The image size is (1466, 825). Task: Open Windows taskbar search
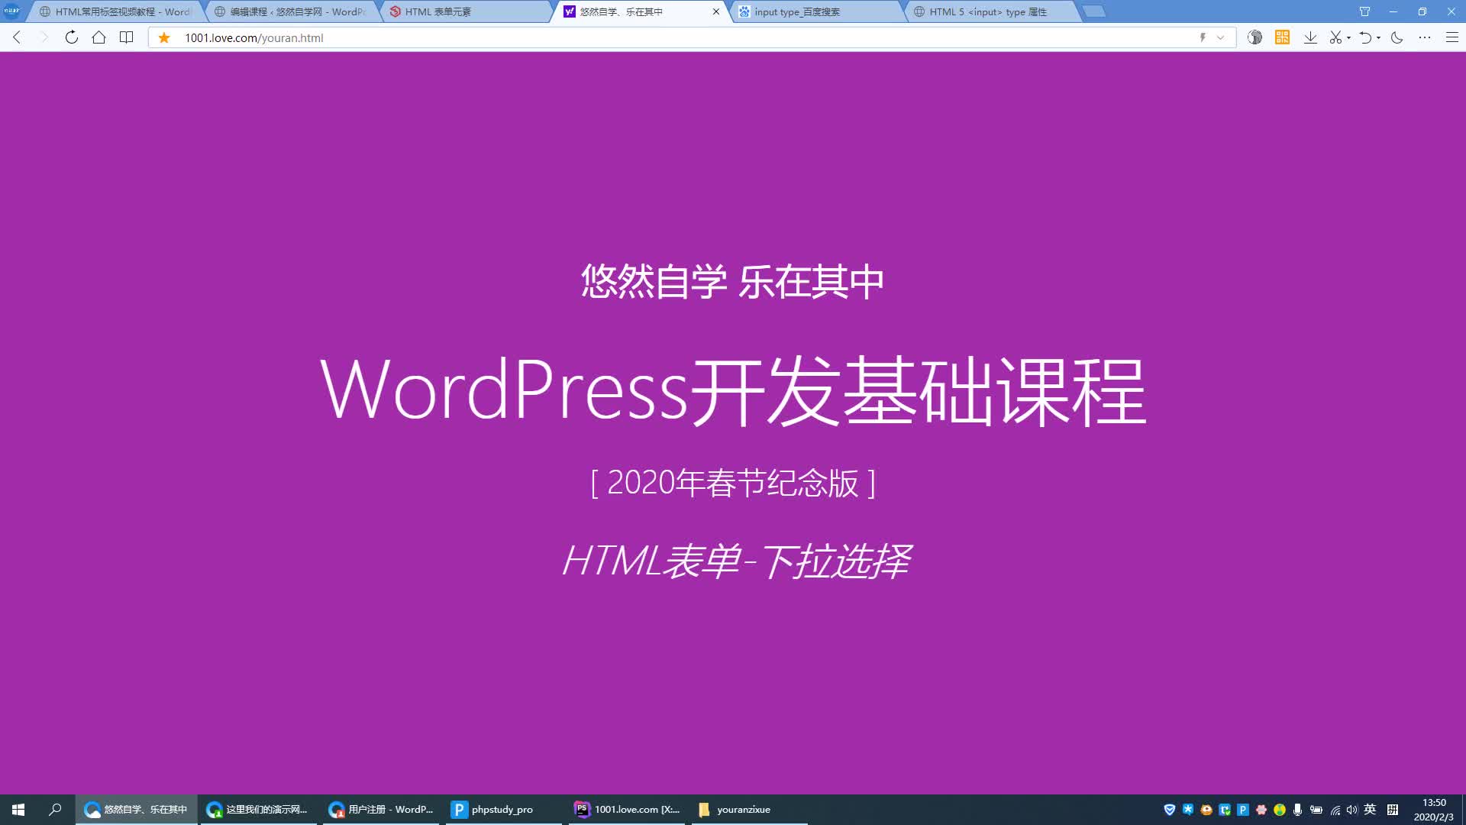point(55,810)
